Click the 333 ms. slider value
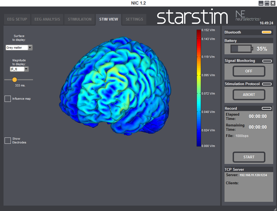The height and width of the screenshot is (211, 277). pos(20,85)
